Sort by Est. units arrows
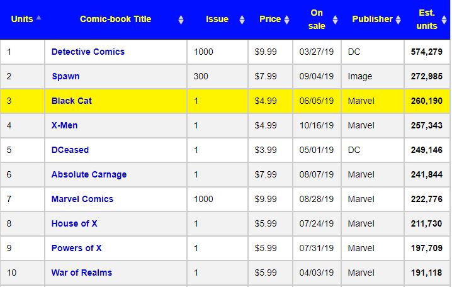The image size is (452, 287). coord(444,20)
